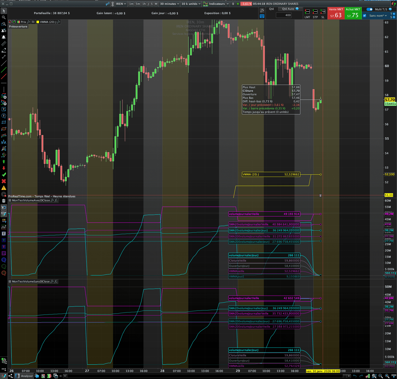397x379 pixels.
Task: Toggle the checkbox next to Sans nom*
Action: 365,16
